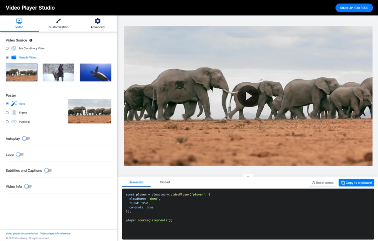Turn on the Loop toggle
This screenshot has height=241, width=378.
point(20,154)
